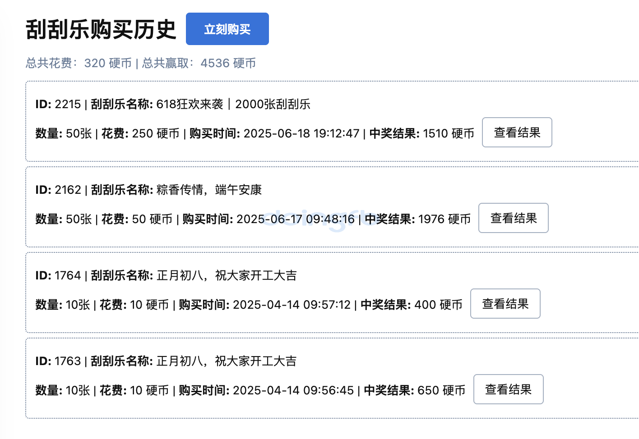Screen dimensions: 639x439
Task: Click the name 正月初八 in ID 1763 record
Action: tap(180, 361)
